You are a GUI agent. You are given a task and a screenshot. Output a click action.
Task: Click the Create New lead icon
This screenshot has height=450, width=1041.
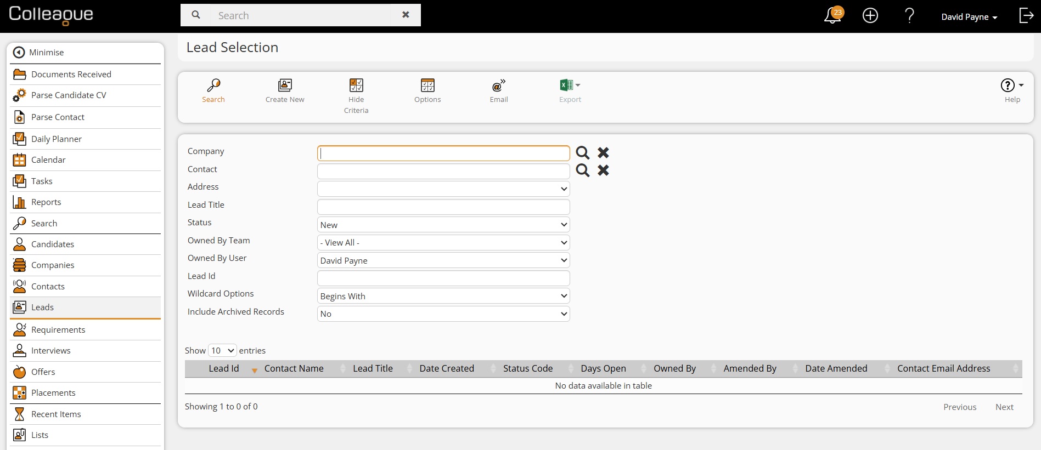pyautogui.click(x=285, y=86)
